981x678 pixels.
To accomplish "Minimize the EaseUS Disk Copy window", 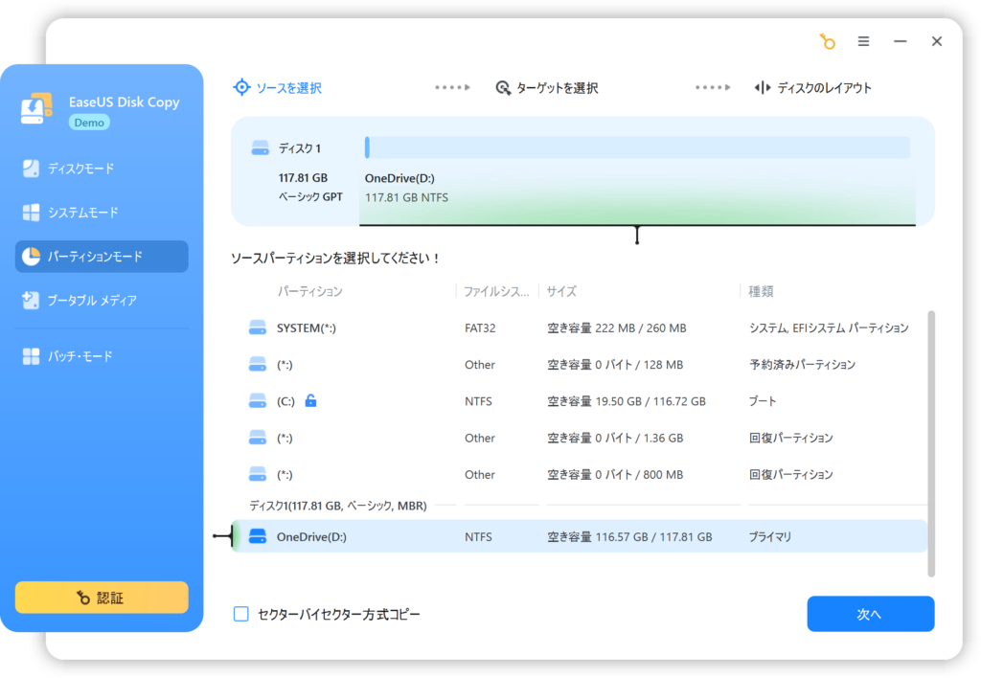I will tap(900, 41).
